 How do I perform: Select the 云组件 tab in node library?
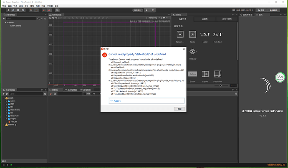click(205, 19)
